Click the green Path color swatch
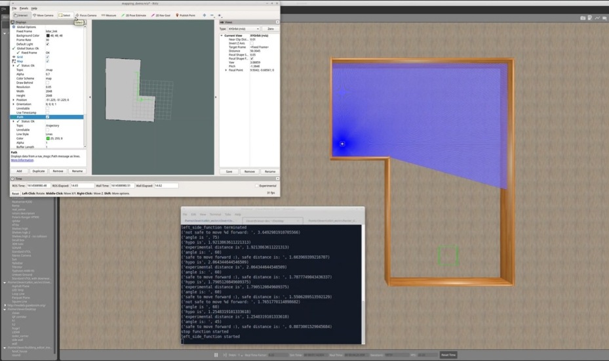Viewport: 609px width, 361px height. 48,138
